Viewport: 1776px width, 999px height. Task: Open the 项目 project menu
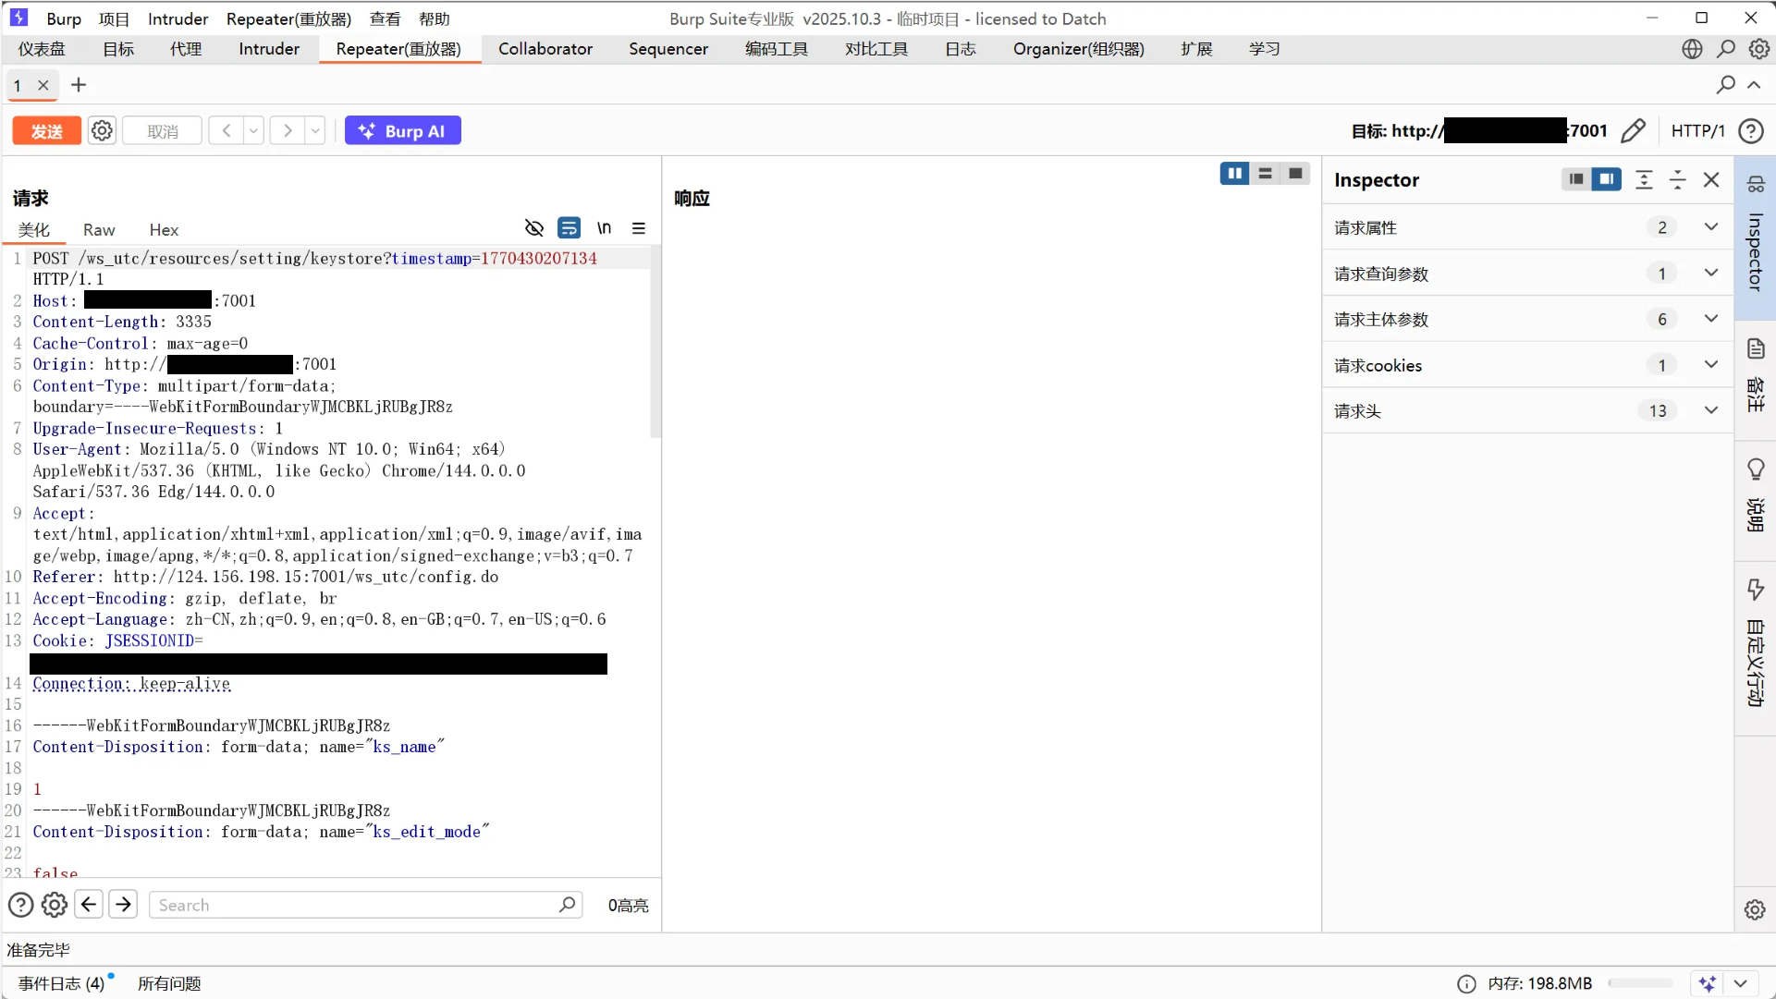pos(115,18)
